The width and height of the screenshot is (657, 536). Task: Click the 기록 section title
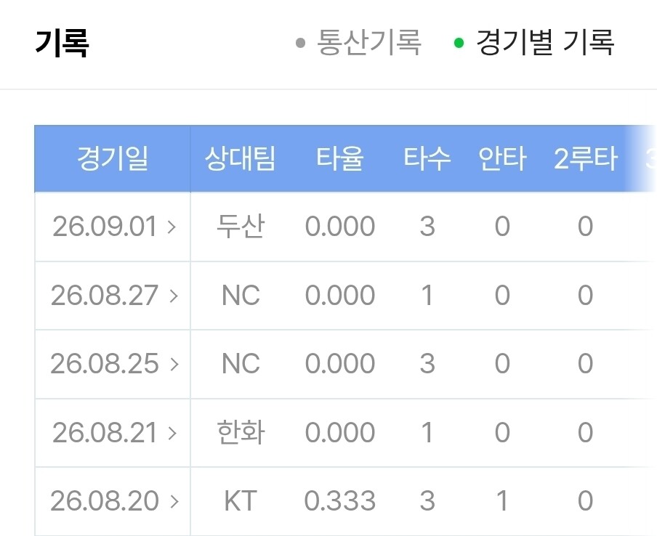tap(62, 43)
